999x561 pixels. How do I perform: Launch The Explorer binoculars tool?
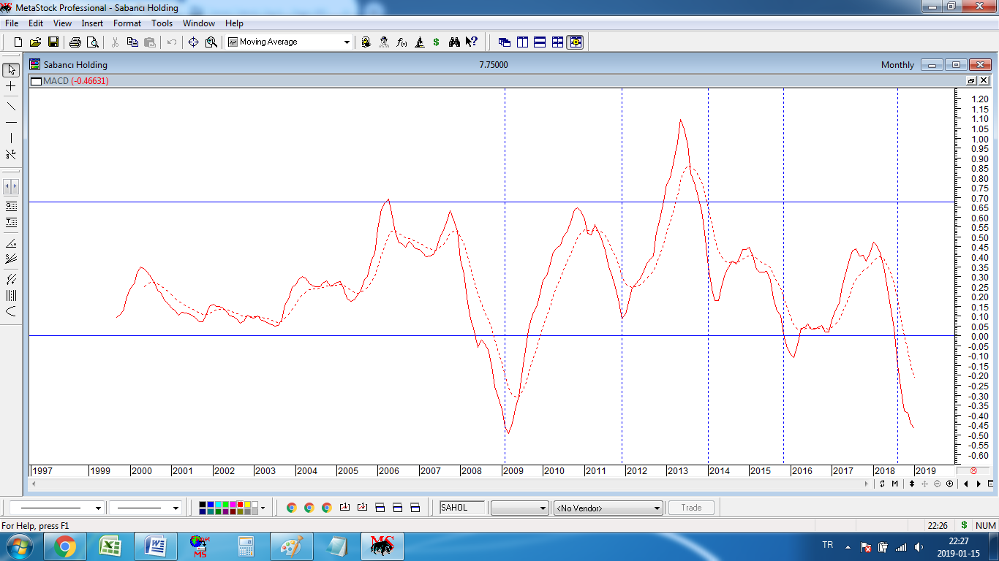tap(454, 42)
